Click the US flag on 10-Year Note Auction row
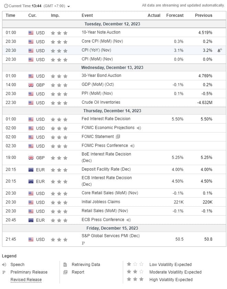This screenshot has width=227, height=289. [x=31, y=33]
